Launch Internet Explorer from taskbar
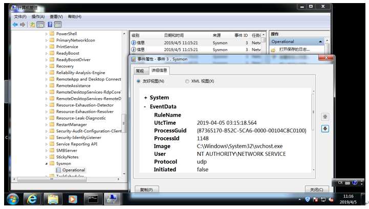Image resolution: width=369 pixels, height=209 pixels. [x=32, y=199]
